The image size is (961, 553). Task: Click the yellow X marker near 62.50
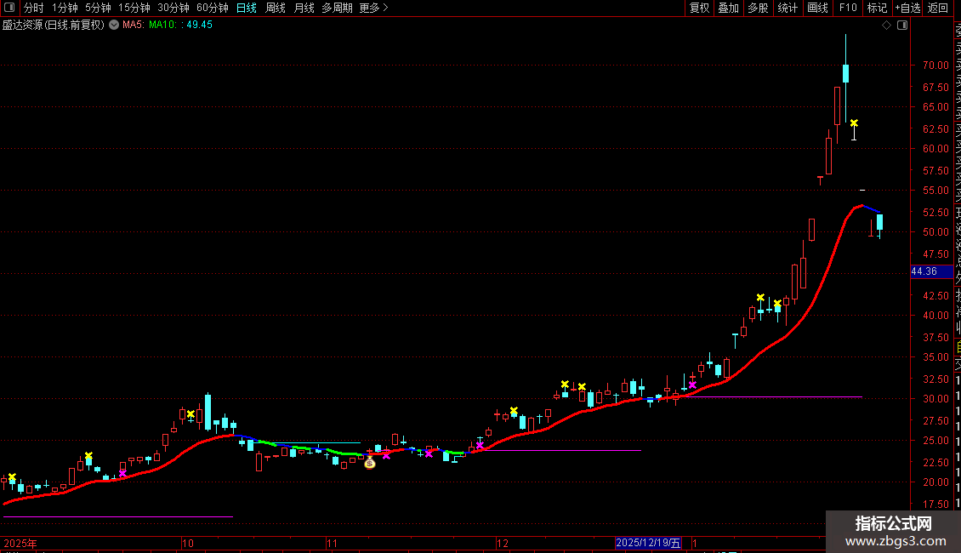[854, 123]
